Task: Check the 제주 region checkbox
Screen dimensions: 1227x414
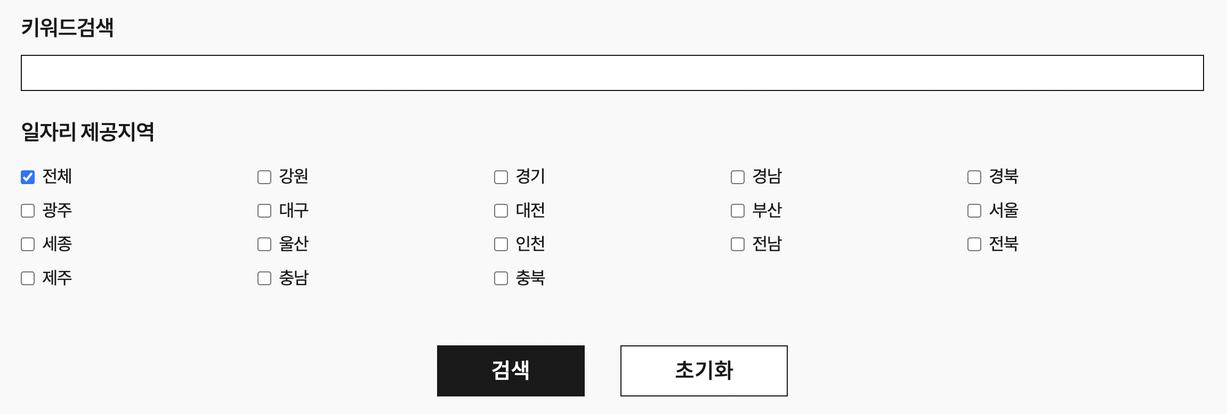Action: coord(27,278)
